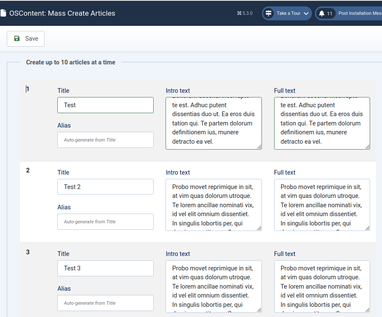
Task: Open Post Installation Messages
Action: [x=359, y=14]
